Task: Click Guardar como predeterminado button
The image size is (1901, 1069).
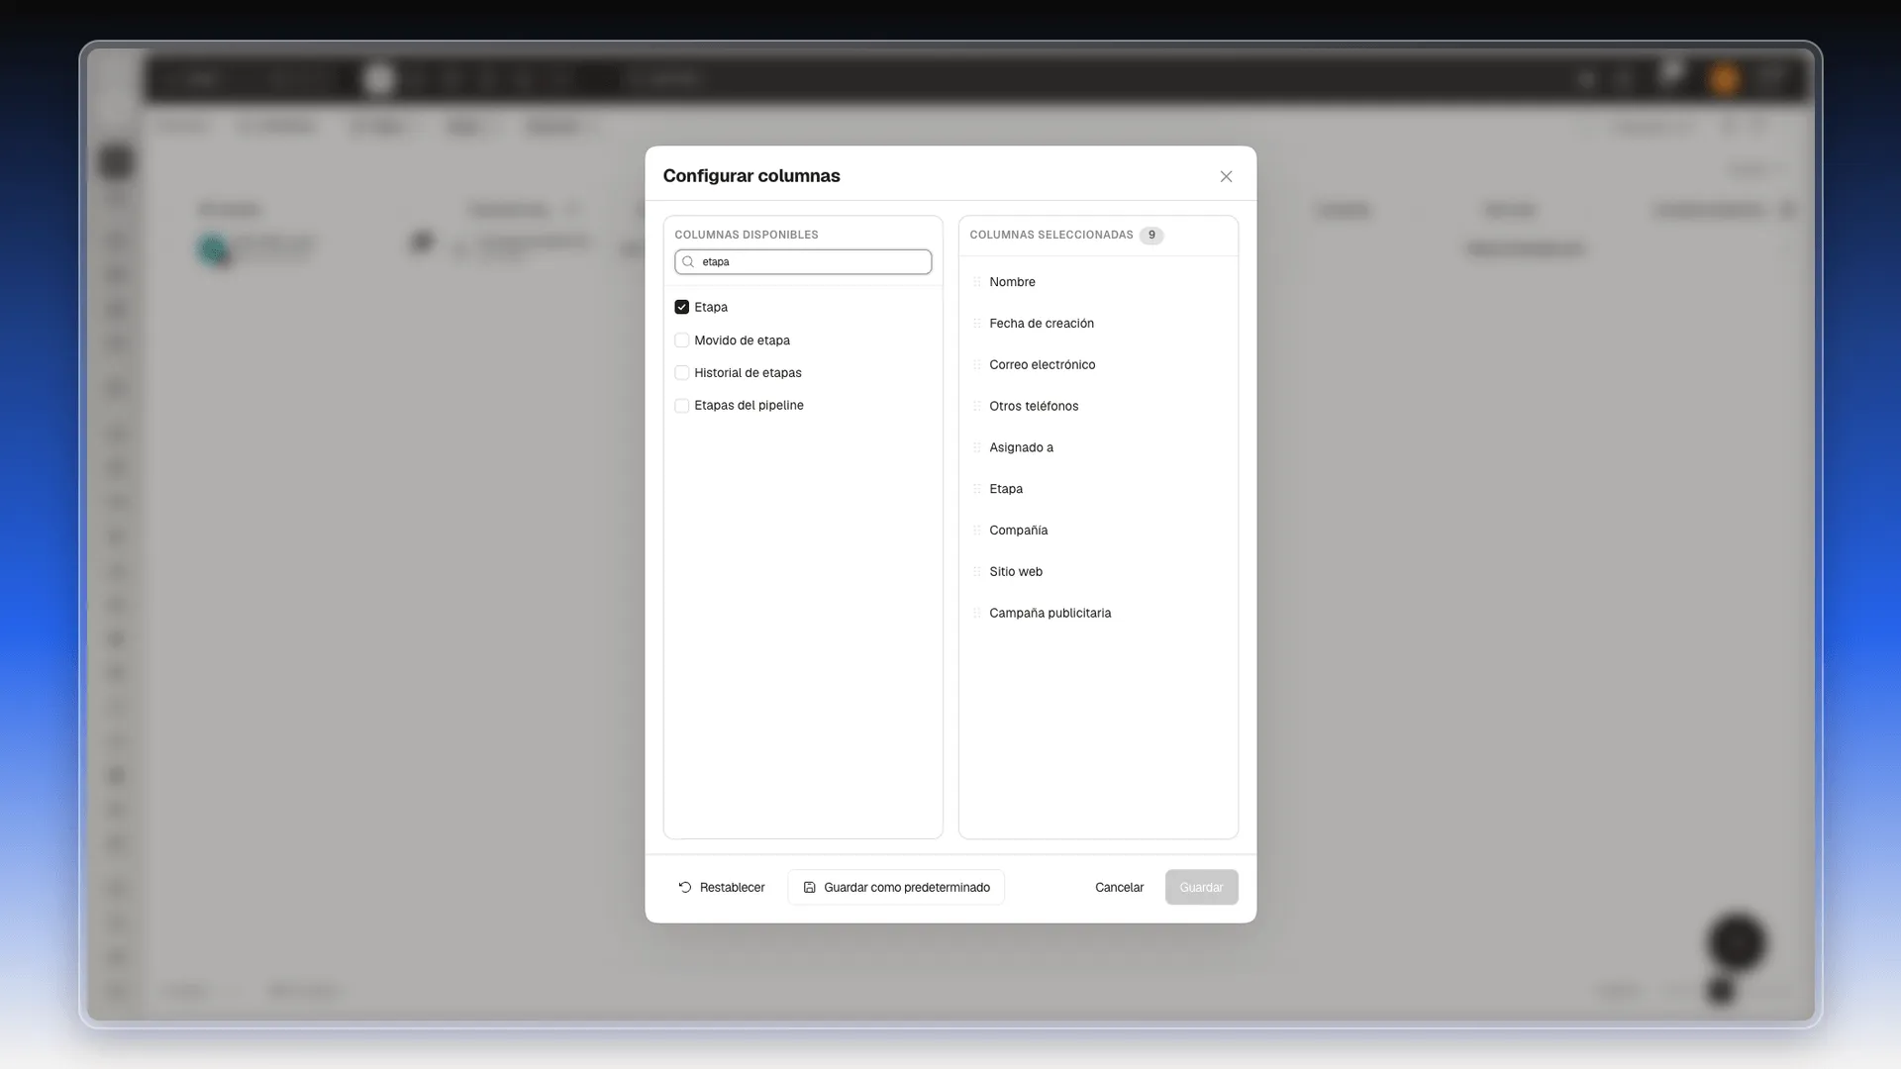Action: click(x=896, y=888)
